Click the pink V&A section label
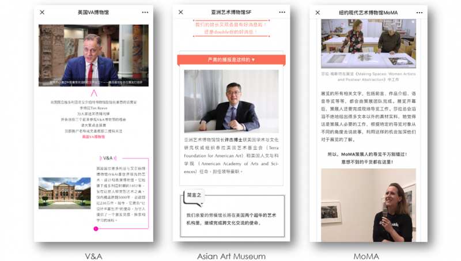The height and width of the screenshot is (261, 461). (108, 157)
